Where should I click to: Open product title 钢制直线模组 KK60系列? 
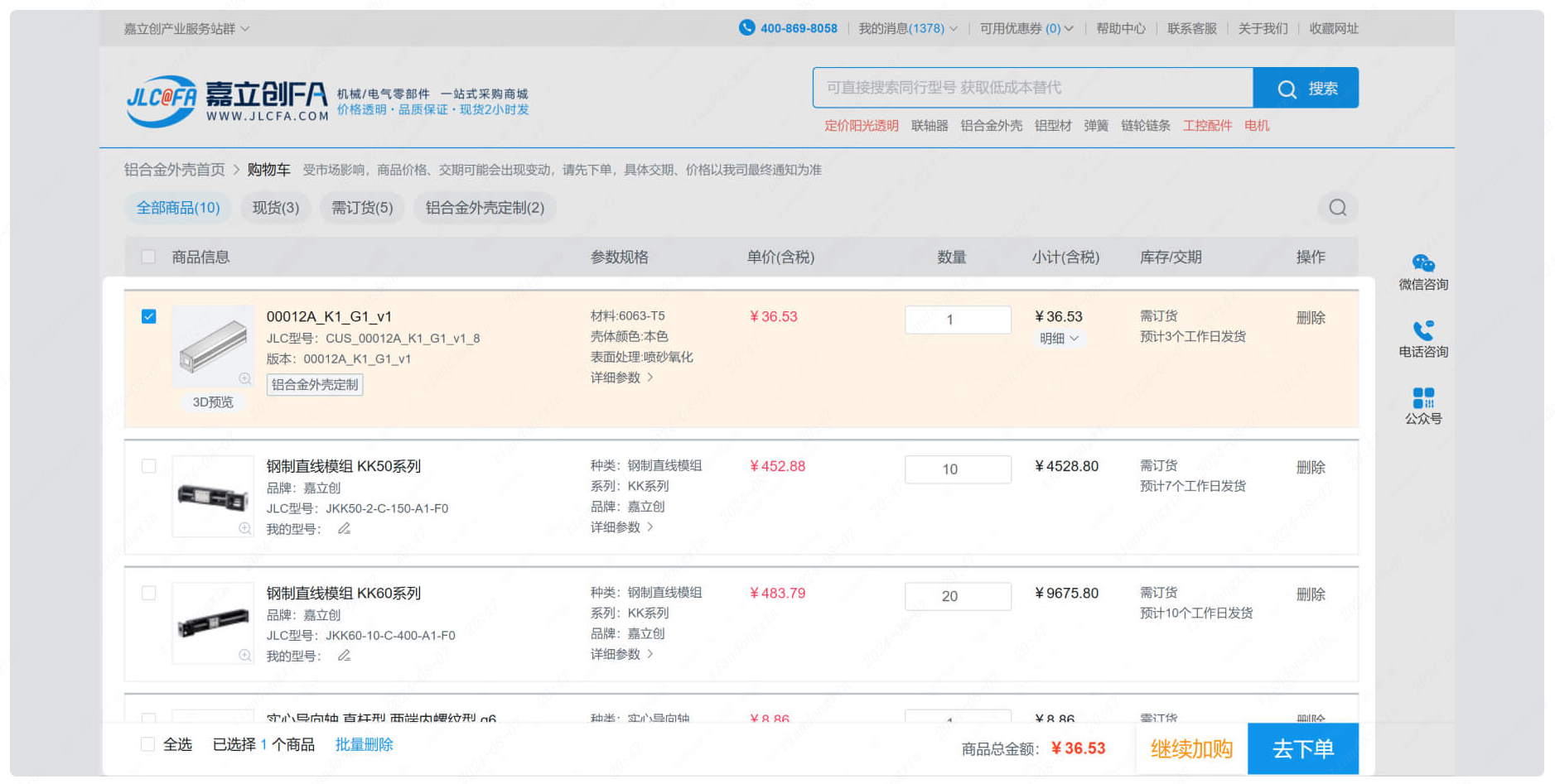click(344, 593)
